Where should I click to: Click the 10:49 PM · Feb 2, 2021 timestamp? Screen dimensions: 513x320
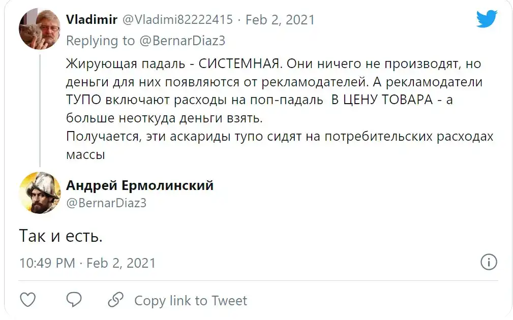(x=87, y=263)
